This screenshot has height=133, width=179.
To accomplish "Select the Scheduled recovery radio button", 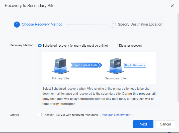I will (40, 46).
